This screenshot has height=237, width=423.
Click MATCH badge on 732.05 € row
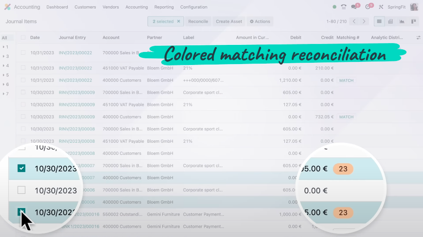click(x=346, y=117)
